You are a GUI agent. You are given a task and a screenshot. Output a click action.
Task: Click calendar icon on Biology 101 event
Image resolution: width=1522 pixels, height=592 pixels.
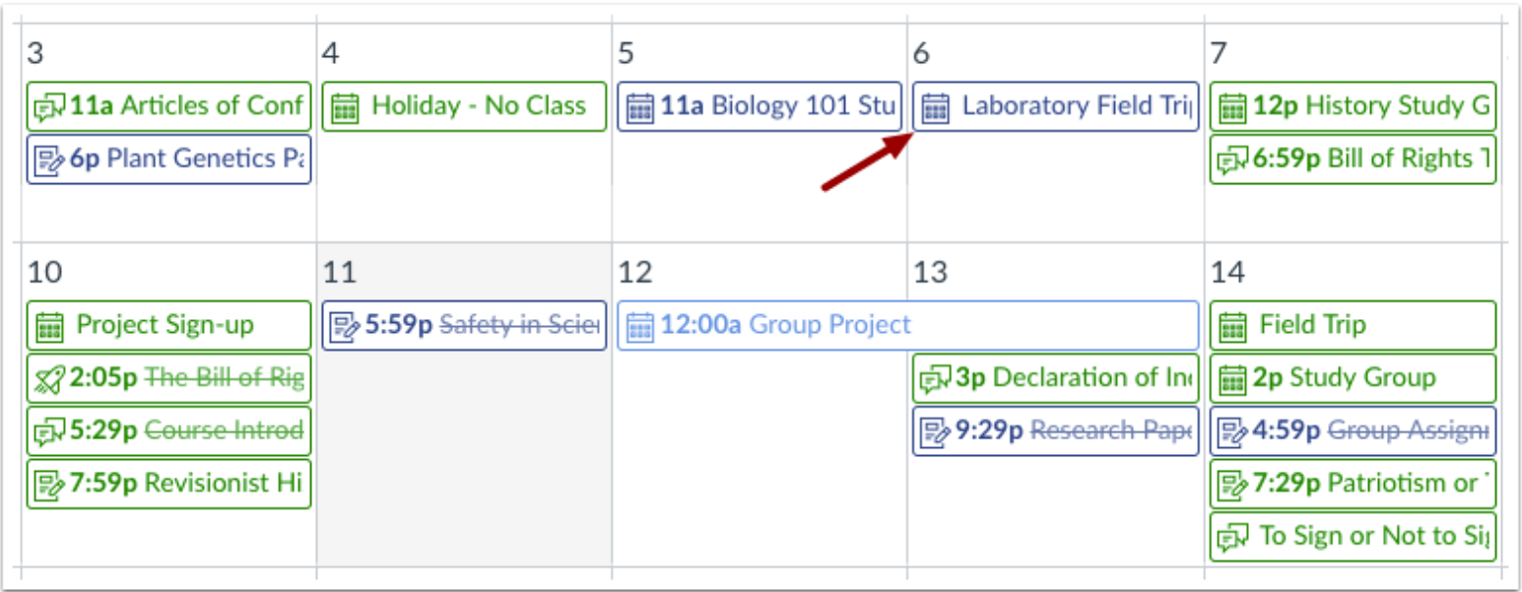point(640,106)
